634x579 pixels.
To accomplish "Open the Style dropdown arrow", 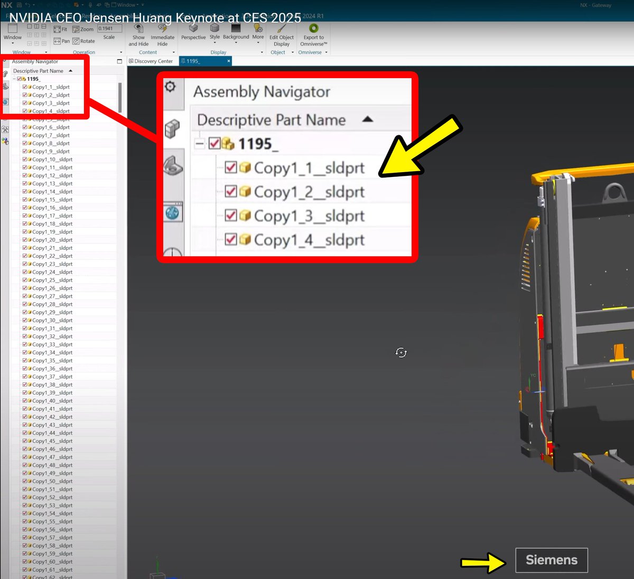I will [x=215, y=41].
